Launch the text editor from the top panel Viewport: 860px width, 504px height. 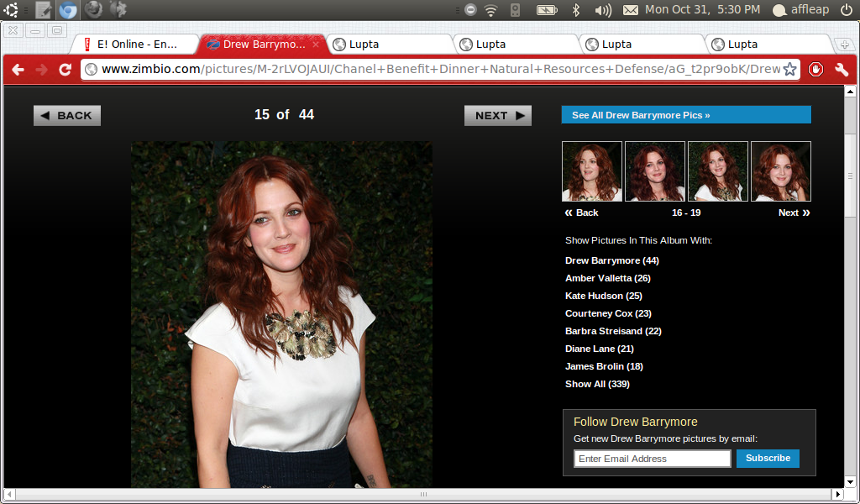tap(43, 9)
